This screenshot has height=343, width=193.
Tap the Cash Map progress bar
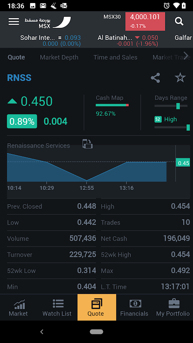pyautogui.click(x=112, y=105)
